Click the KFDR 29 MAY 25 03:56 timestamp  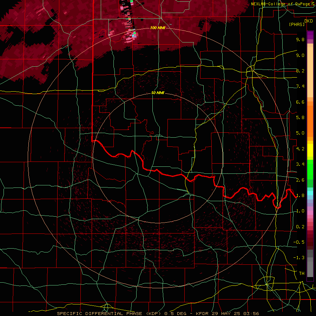[x=227, y=314]
